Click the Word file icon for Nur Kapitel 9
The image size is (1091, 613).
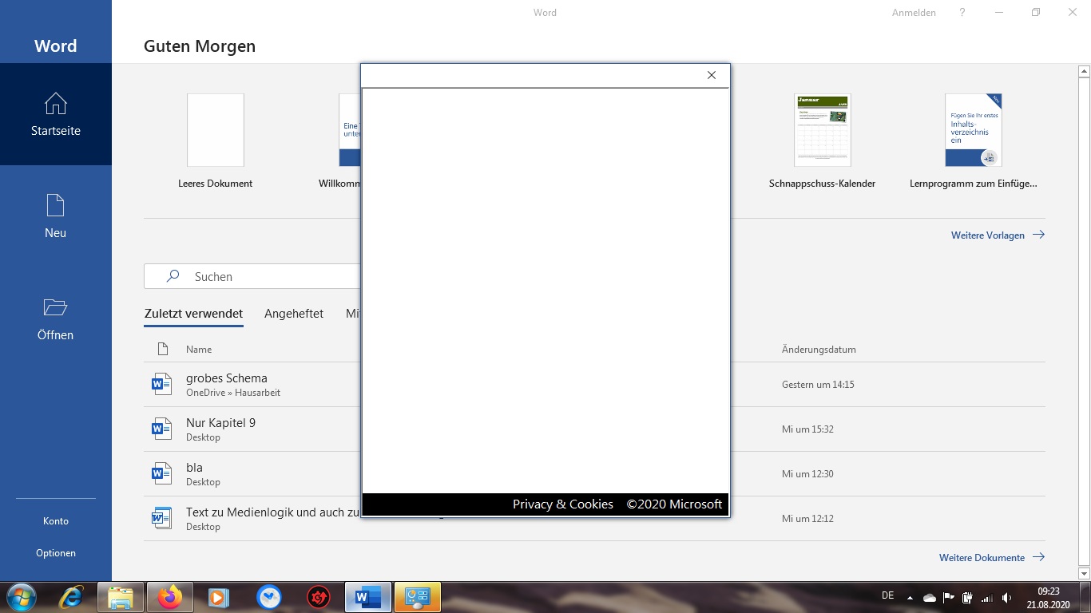162,429
